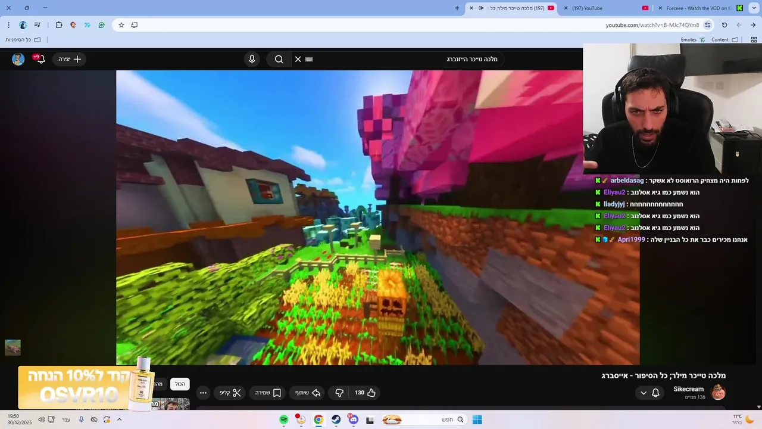Open YouTube notifications bell
This screenshot has height=429, width=762.
tap(40, 59)
